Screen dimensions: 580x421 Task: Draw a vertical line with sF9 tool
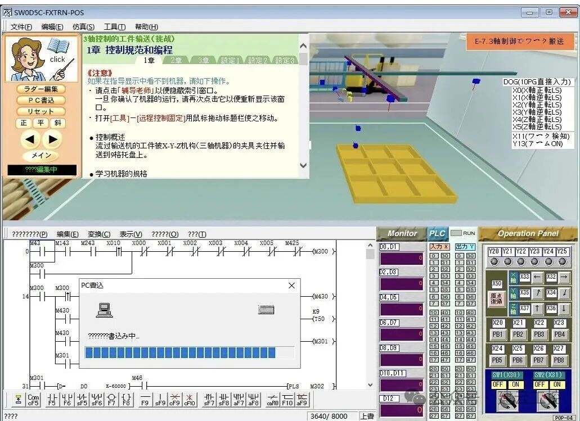click(x=160, y=400)
